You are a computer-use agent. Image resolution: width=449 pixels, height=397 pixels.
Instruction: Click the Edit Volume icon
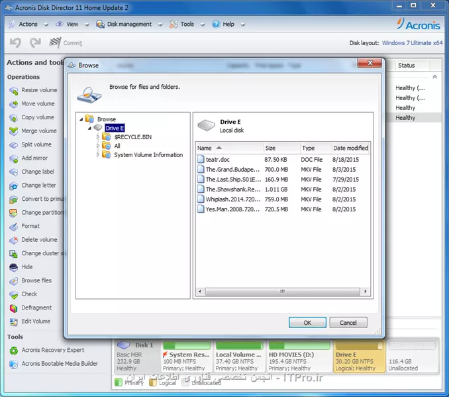pos(13,321)
